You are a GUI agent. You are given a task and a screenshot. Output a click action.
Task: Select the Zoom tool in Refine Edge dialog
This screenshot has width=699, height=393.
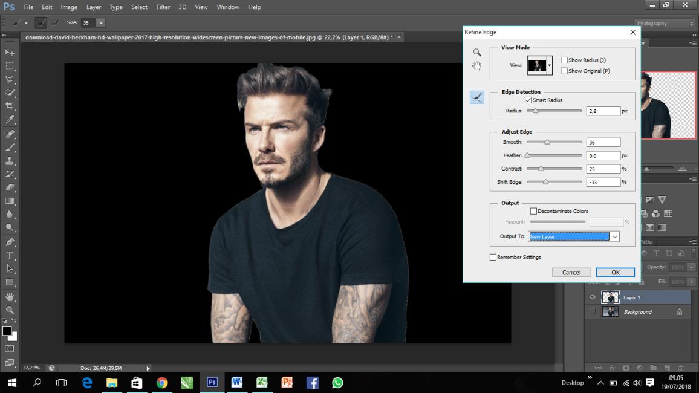click(x=477, y=53)
